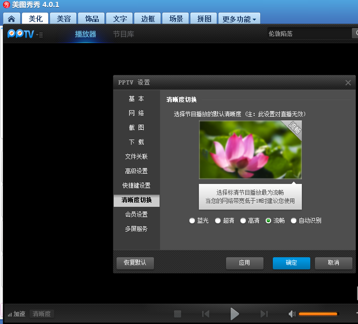Adjust the orange volume slider
The image size is (358, 324).
pyautogui.click(x=318, y=314)
